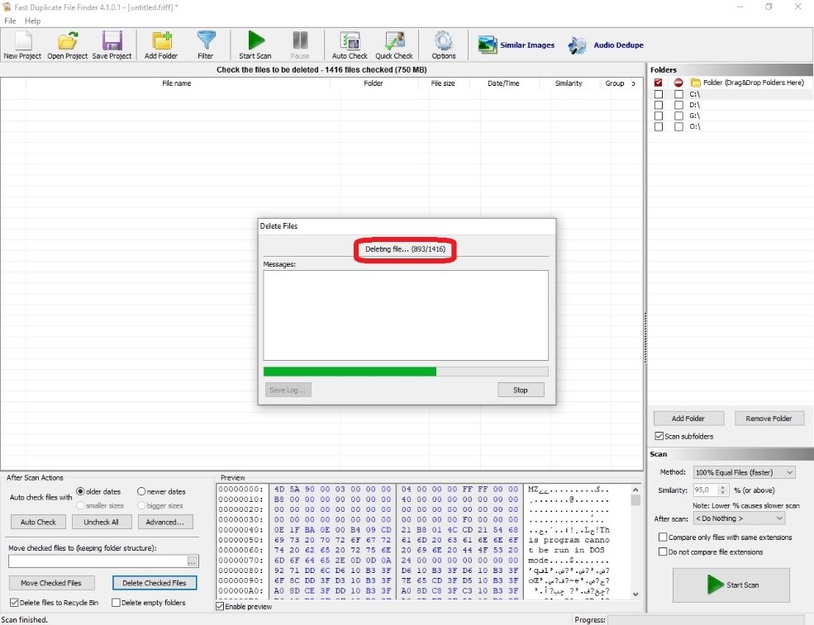Image resolution: width=814 pixels, height=625 pixels.
Task: Click the hex preview vertical scrollbar
Action: (635, 542)
